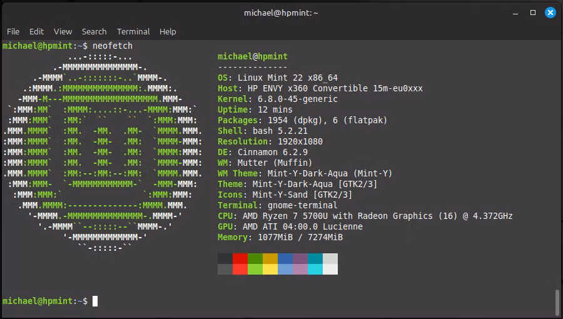The width and height of the screenshot is (563, 319).
Task: Click the light pink-purple color block
Action: [300, 269]
